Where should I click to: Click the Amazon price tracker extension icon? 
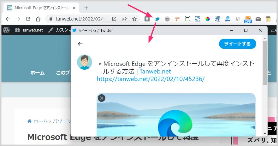[x=228, y=19]
